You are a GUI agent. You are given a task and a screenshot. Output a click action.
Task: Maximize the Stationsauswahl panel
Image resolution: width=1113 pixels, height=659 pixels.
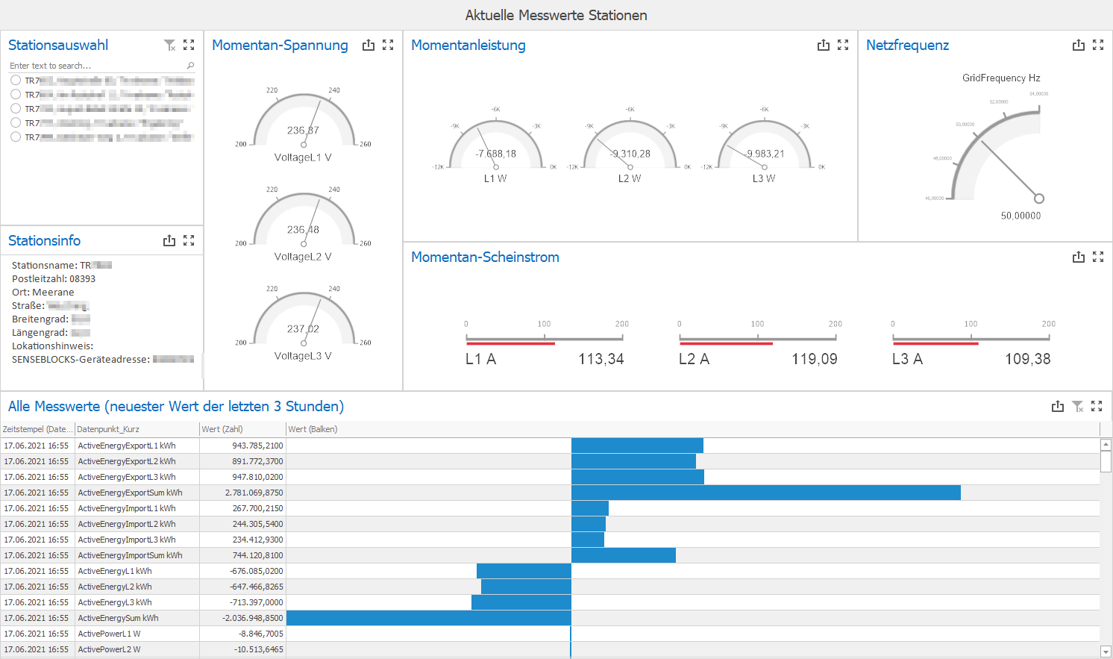point(189,46)
